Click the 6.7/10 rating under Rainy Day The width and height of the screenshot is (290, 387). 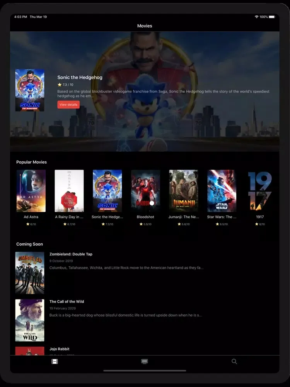tap(69, 224)
